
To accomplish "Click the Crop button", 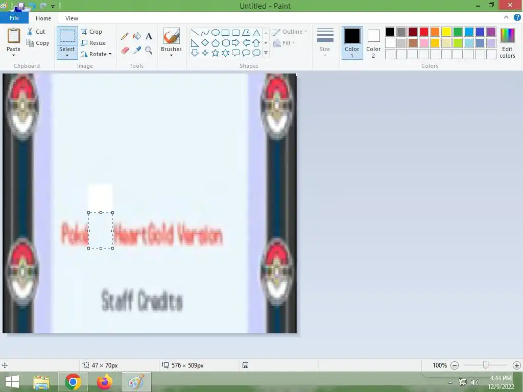I will coord(91,32).
